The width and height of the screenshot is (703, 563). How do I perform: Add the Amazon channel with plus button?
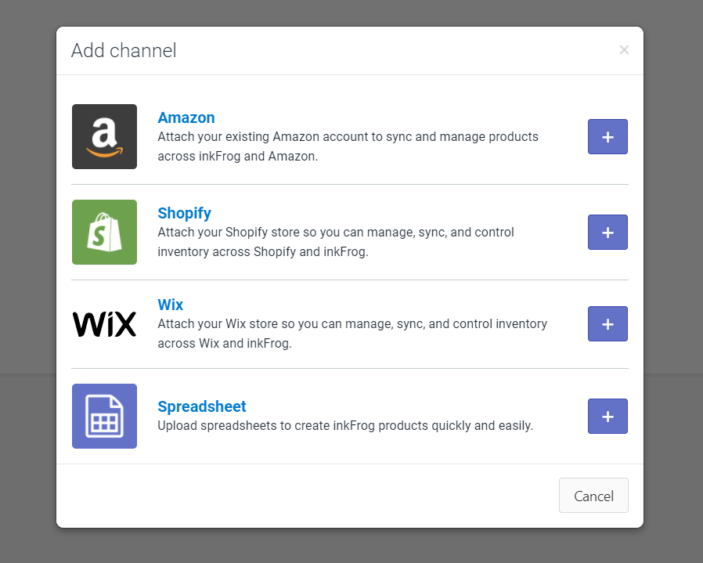point(607,137)
